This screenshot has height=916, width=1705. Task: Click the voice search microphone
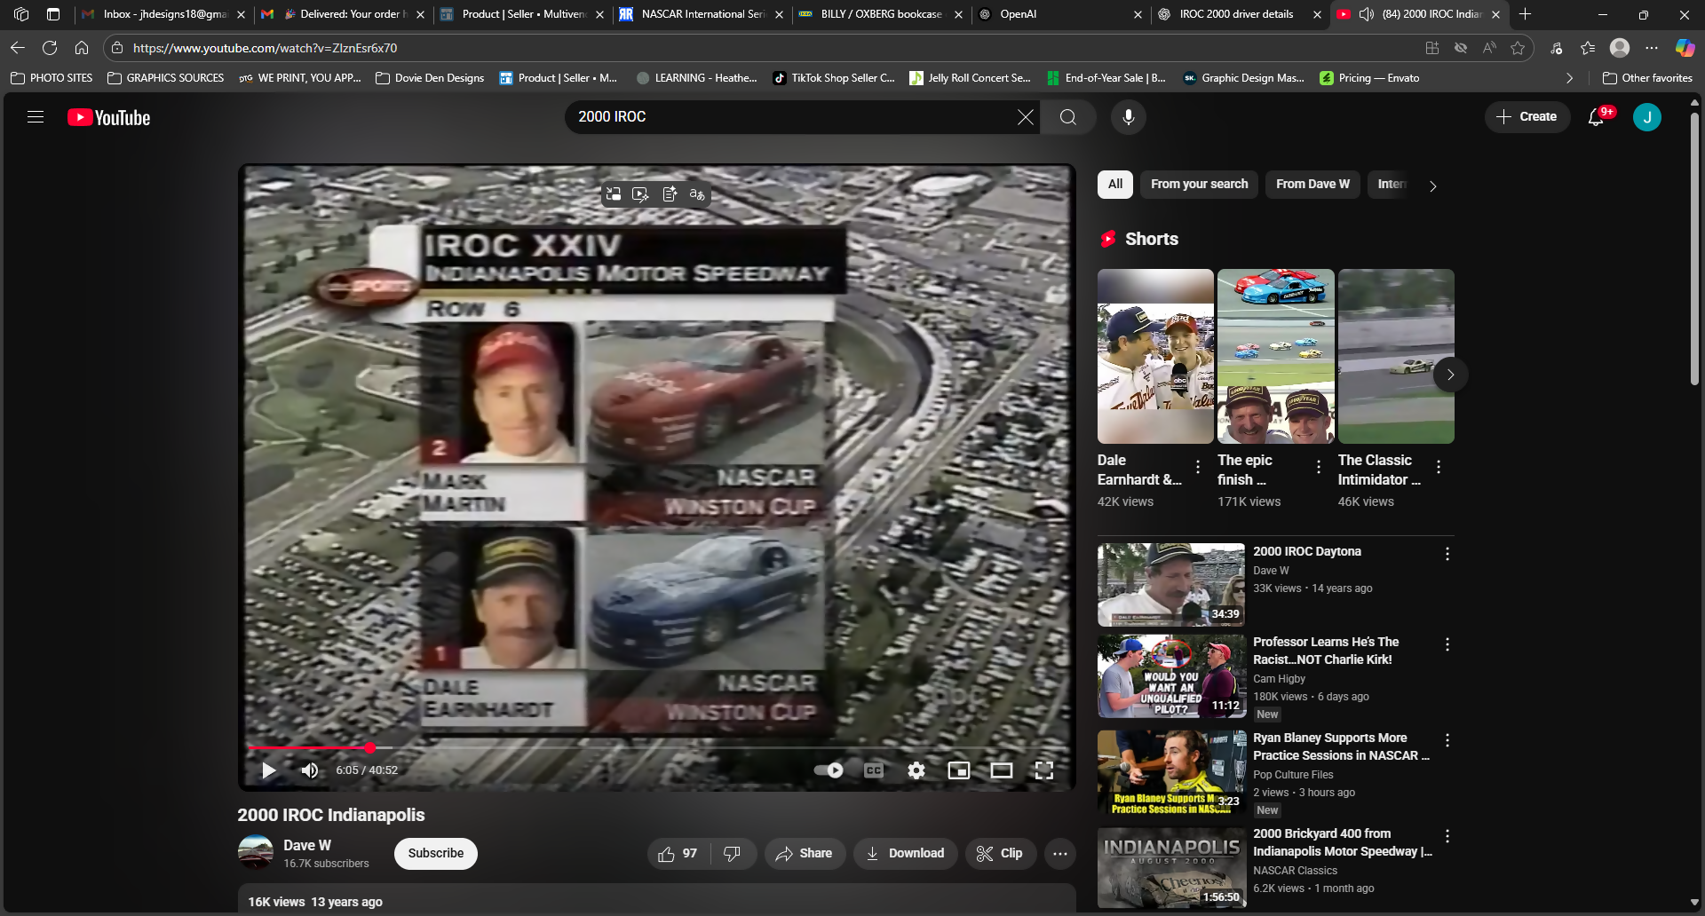pyautogui.click(x=1128, y=117)
